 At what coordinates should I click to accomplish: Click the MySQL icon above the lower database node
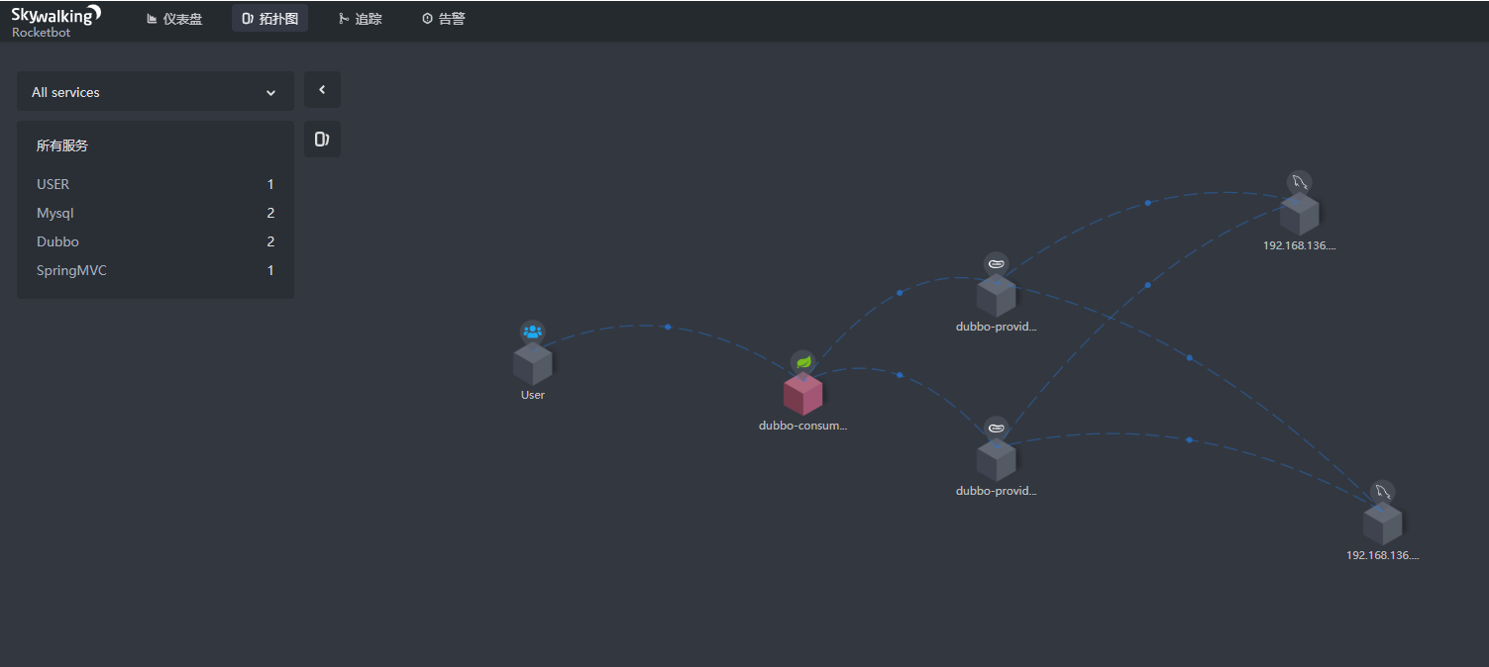1382,492
